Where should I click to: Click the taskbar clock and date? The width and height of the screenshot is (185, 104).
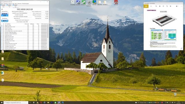(x=179, y=103)
